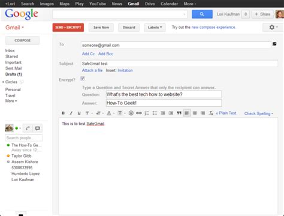Image resolution: width=284 pixels, height=216 pixels.
Task: Expand the More labels list in sidebar
Action: click(11, 101)
